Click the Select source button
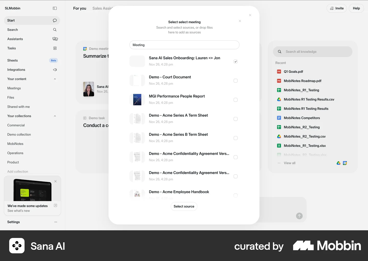Image resolution: width=368 pixels, height=261 pixels. point(184,206)
